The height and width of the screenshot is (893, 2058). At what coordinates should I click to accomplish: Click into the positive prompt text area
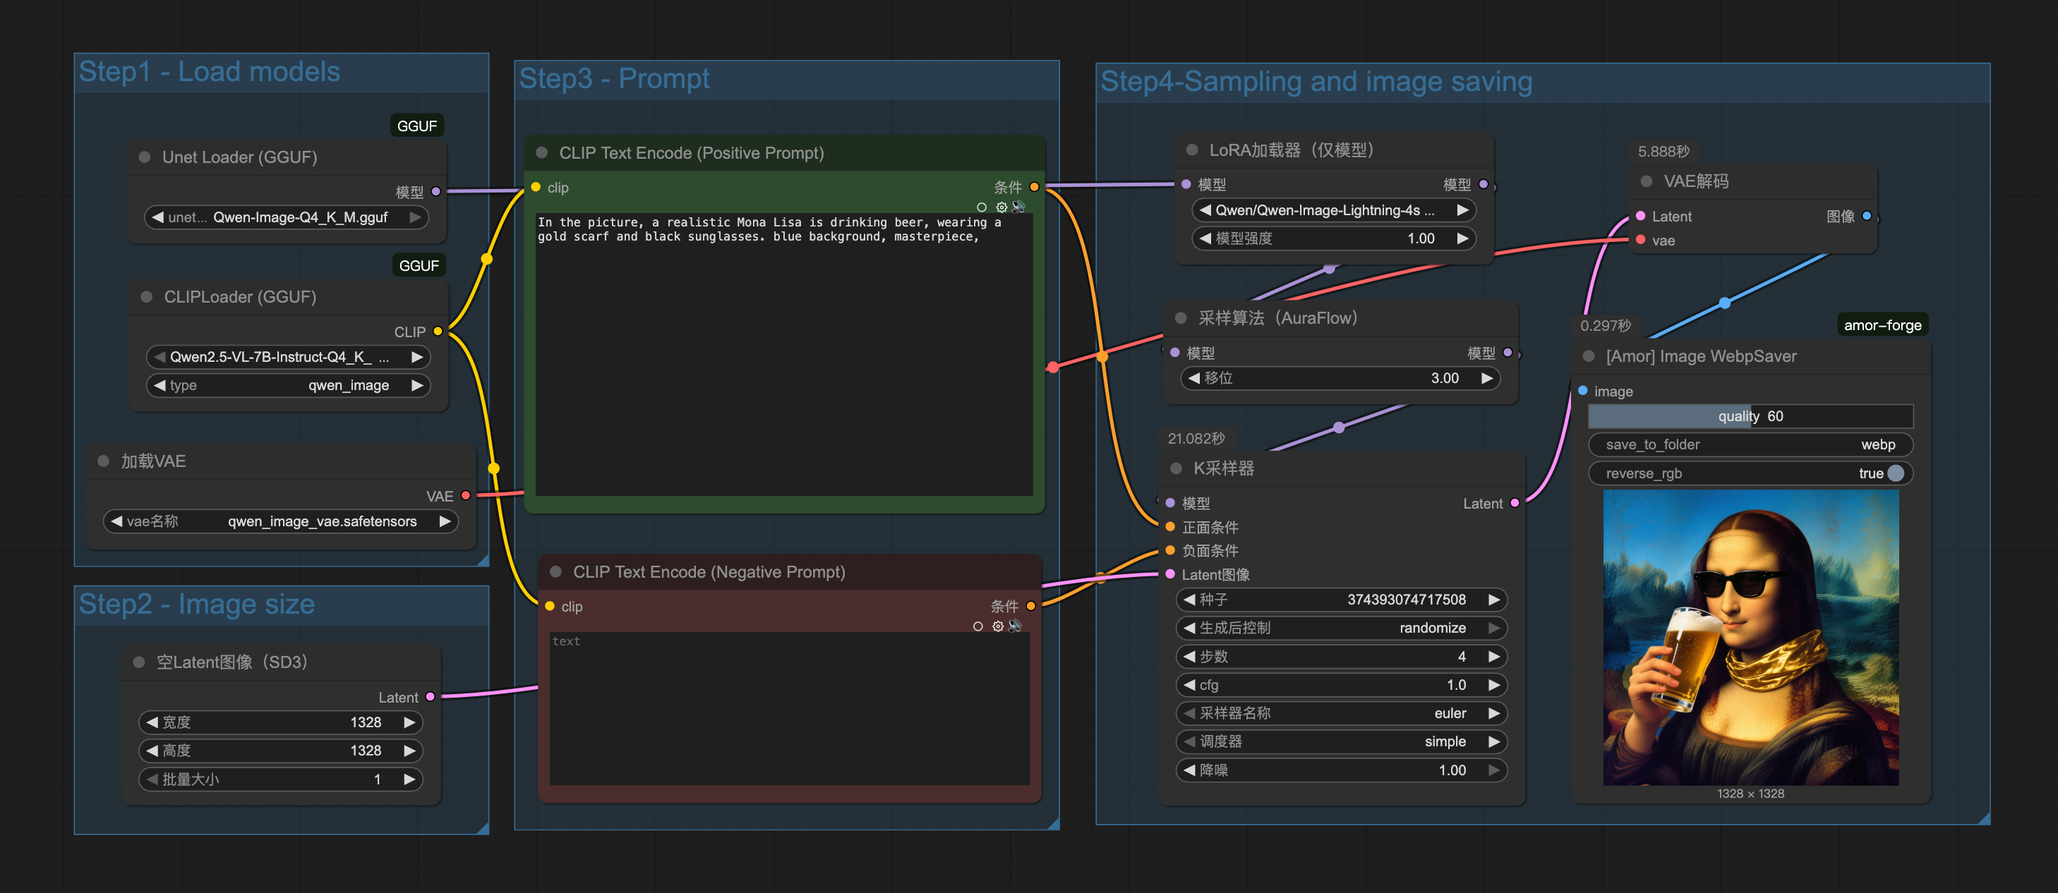tap(783, 354)
